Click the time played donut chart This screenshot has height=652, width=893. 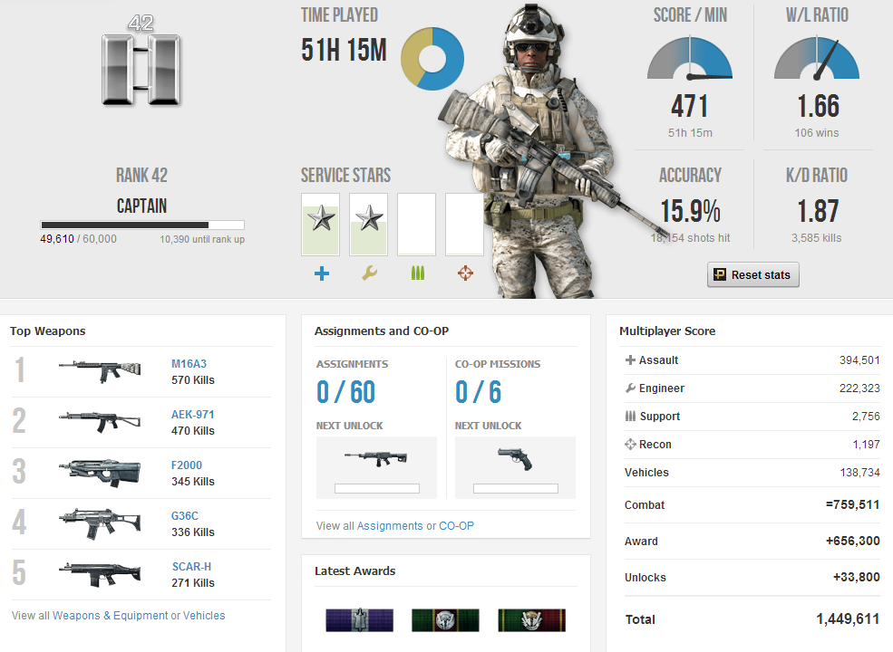coord(432,59)
